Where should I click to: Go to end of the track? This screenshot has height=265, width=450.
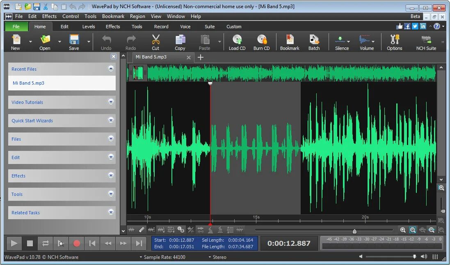[139, 243]
